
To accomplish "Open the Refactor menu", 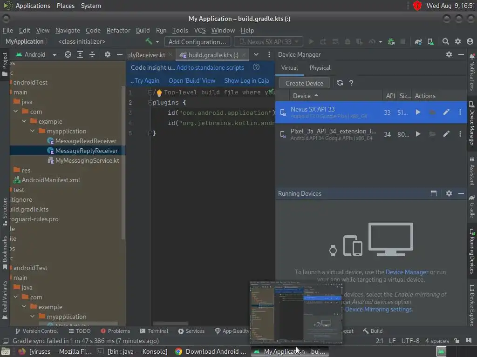I will [x=118, y=30].
